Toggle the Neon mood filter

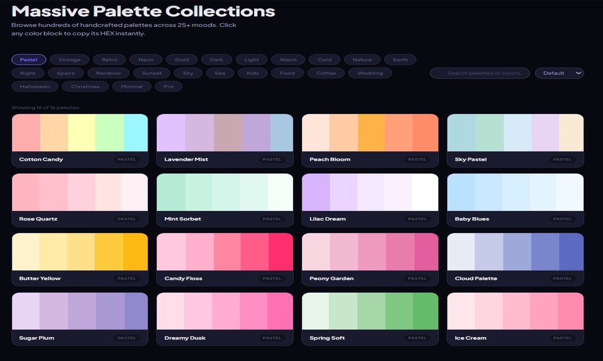145,59
